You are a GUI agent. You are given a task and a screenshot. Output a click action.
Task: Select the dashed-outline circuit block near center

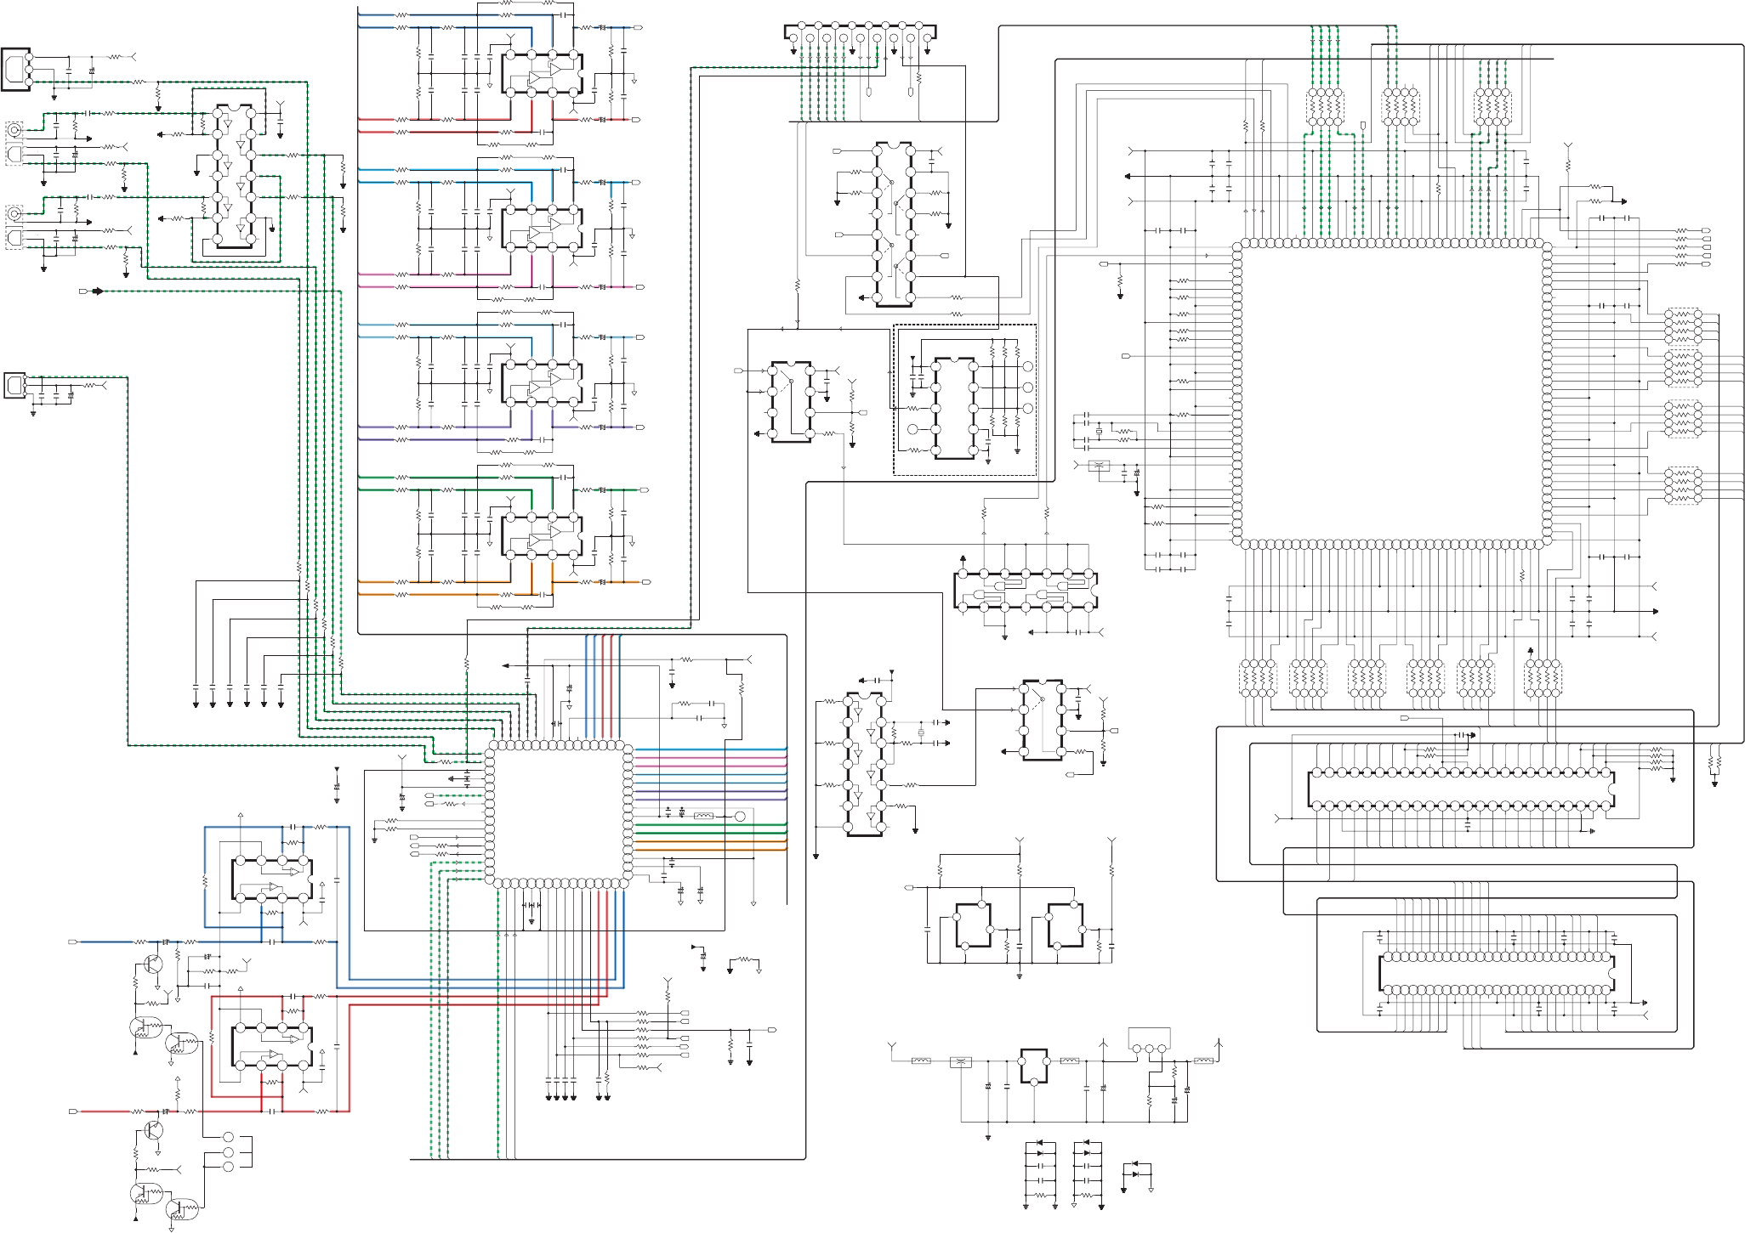coord(964,399)
